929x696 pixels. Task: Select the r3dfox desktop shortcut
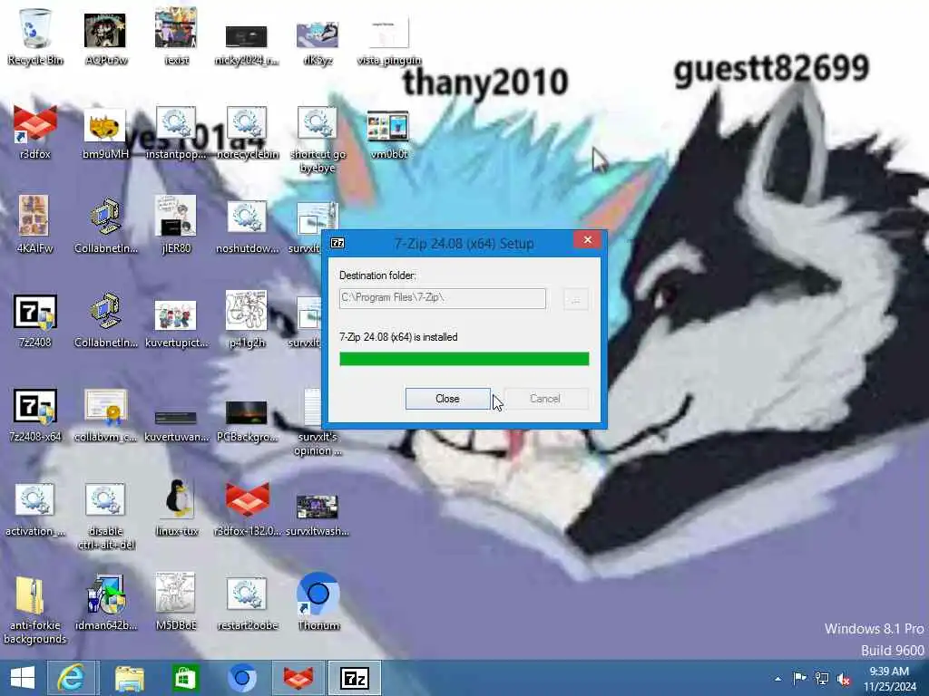(x=35, y=132)
